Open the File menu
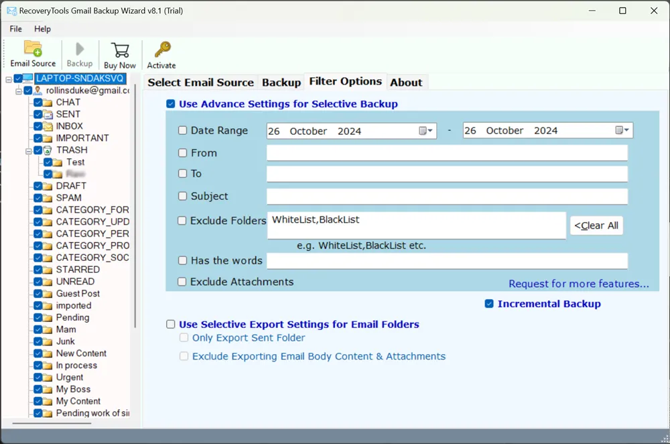Screen dimensions: 670x444 pos(15,29)
